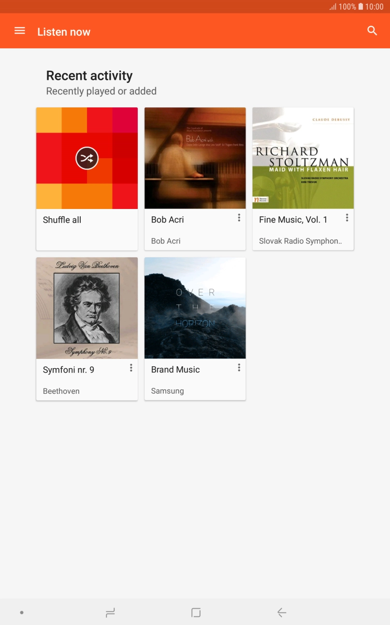Open Fine Music, Vol. 1 overflow menu
Screen dimensions: 390x625
[347, 218]
